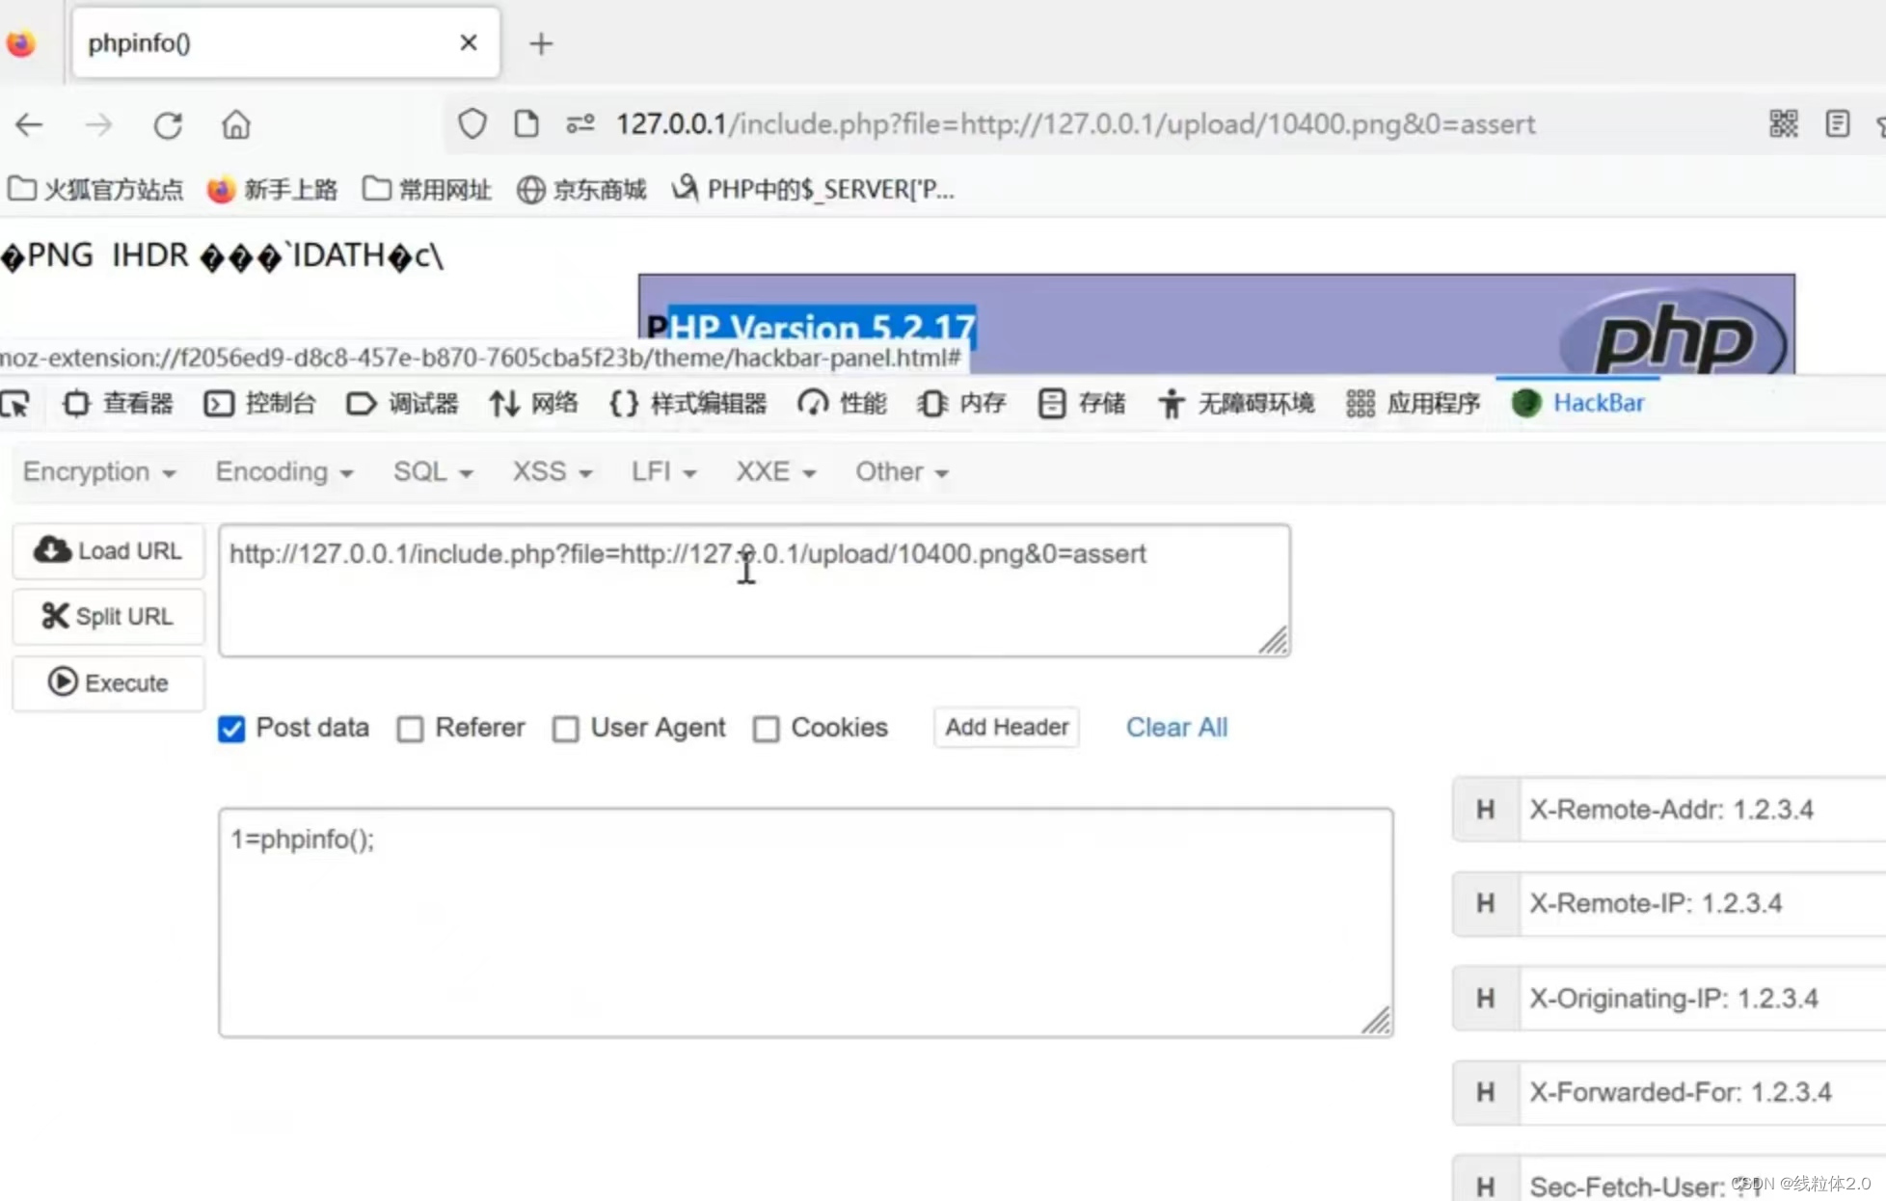
Task: Click H button for X-Forwarded-For header
Action: click(x=1486, y=1093)
